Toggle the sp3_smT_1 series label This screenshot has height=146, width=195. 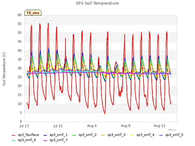point(58,135)
